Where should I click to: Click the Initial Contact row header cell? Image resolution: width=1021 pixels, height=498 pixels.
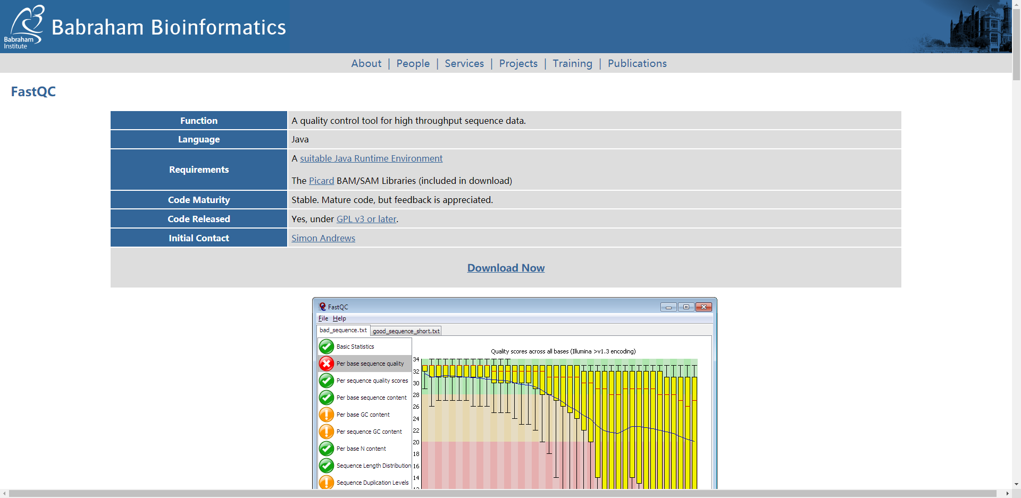coord(199,238)
